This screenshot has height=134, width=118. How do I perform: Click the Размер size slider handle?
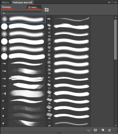4,13
